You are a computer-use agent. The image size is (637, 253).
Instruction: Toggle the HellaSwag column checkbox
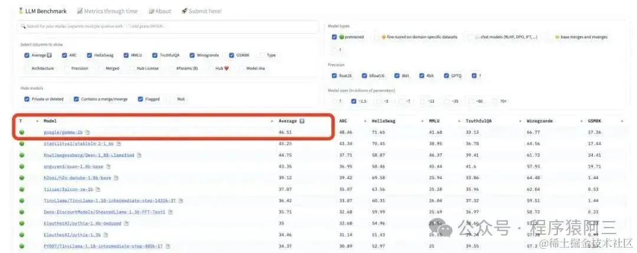click(90, 55)
